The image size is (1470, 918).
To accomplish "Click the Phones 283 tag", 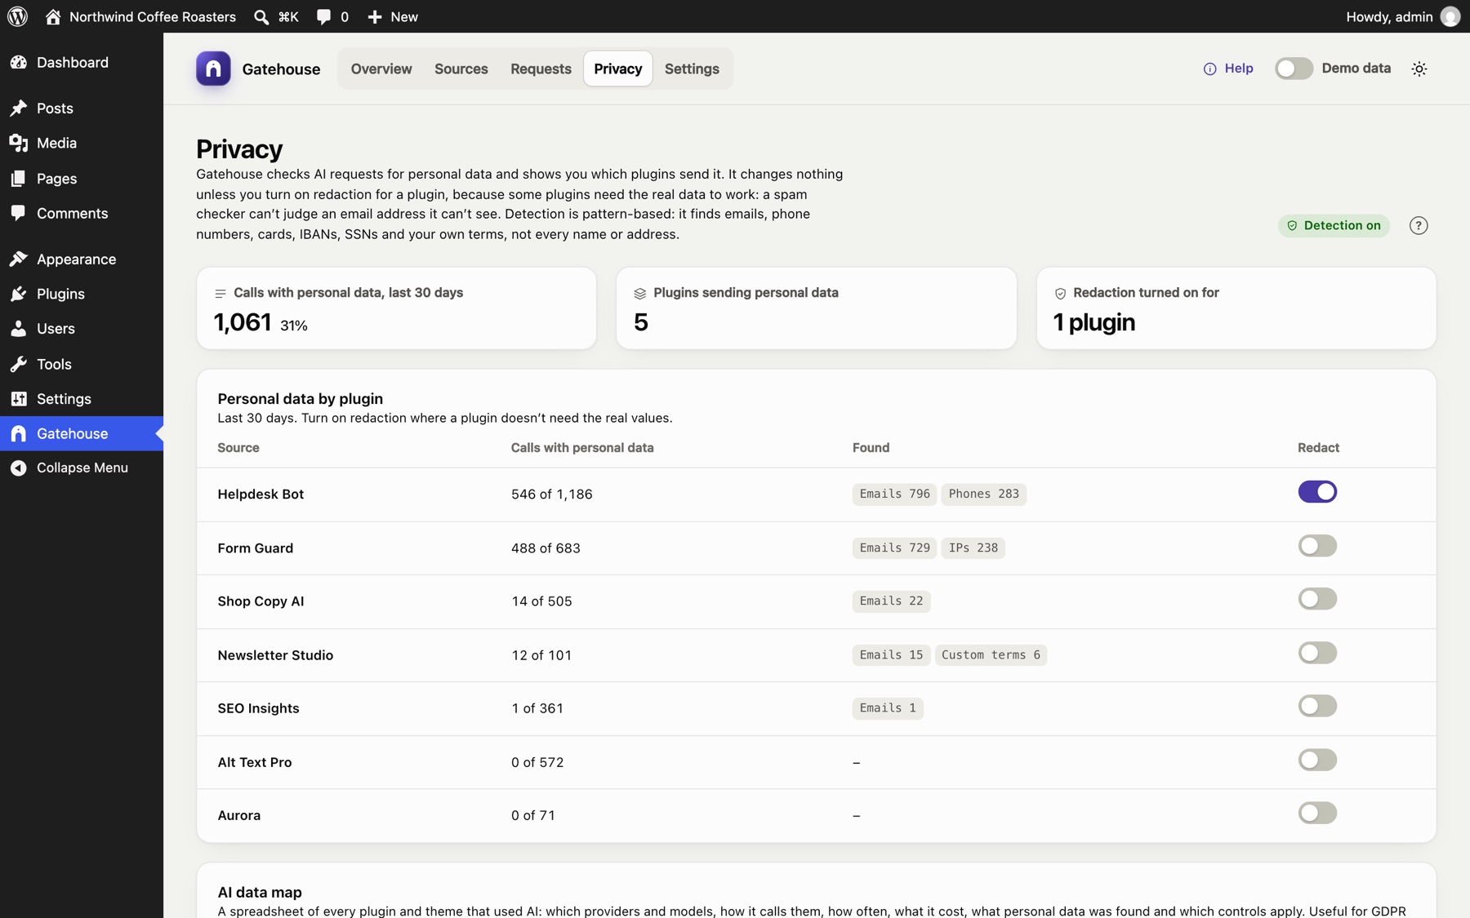I will click(983, 494).
